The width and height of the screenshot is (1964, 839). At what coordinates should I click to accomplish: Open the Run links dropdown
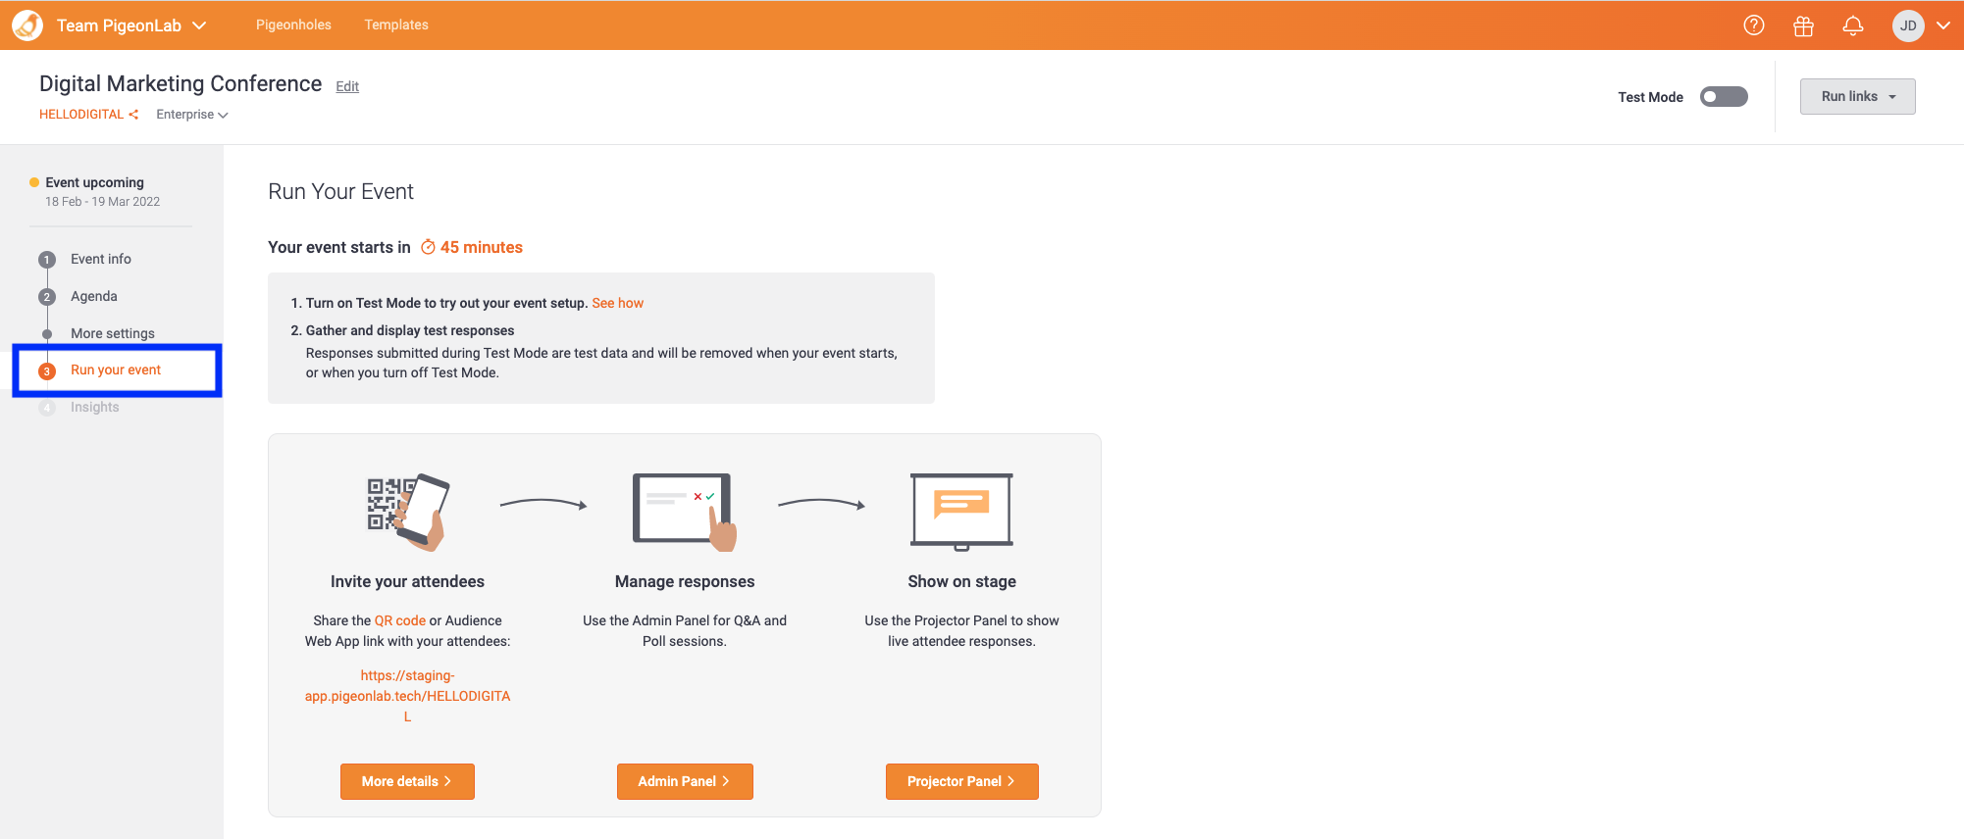tap(1857, 96)
